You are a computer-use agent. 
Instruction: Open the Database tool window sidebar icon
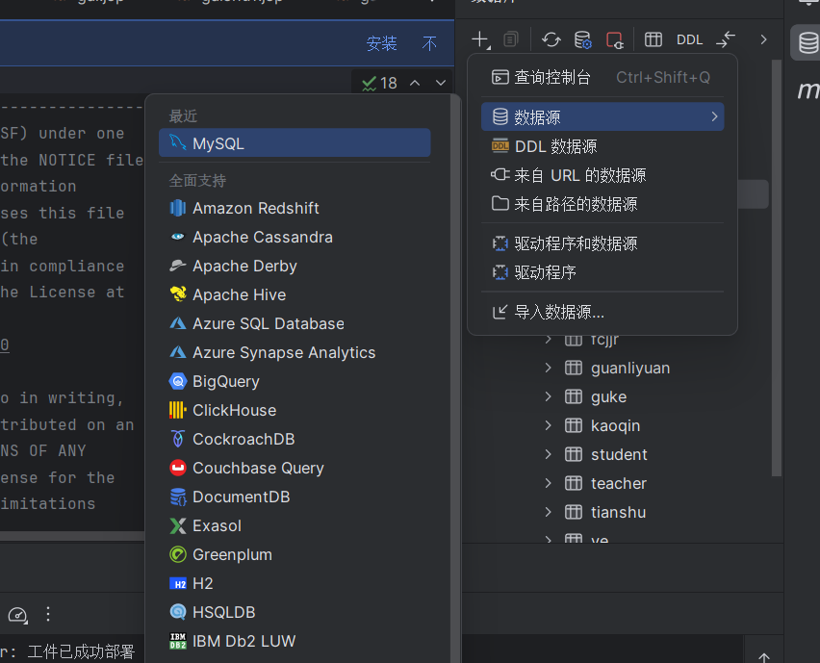pos(808,43)
